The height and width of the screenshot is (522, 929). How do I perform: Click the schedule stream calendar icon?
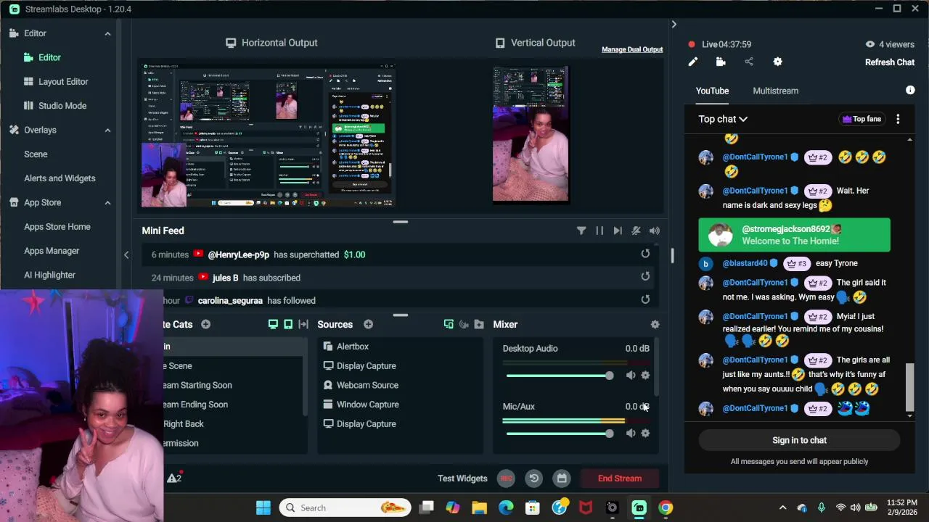(x=562, y=478)
